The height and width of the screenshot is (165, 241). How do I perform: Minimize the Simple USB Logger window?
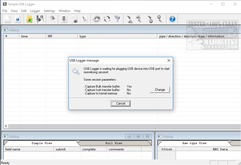tap(211, 4)
